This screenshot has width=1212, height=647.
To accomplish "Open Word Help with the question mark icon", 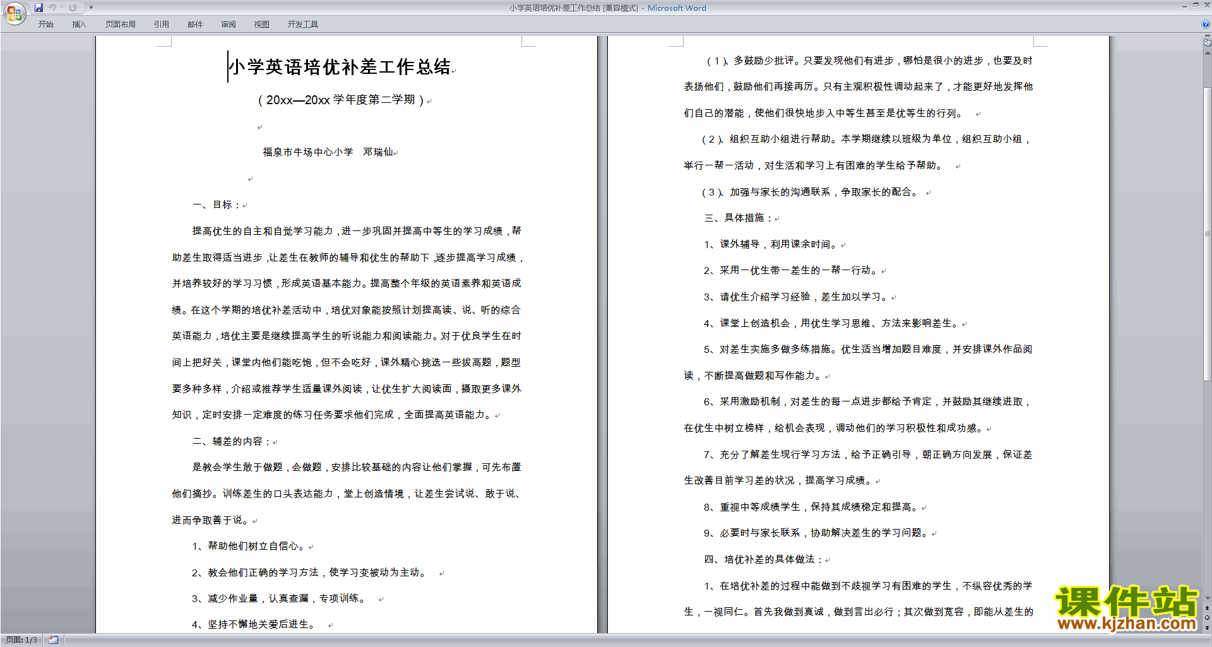I will pyautogui.click(x=1206, y=24).
